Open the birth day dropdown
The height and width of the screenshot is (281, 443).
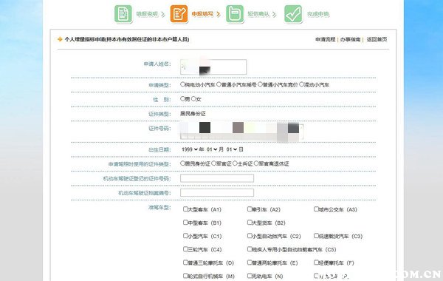point(232,149)
